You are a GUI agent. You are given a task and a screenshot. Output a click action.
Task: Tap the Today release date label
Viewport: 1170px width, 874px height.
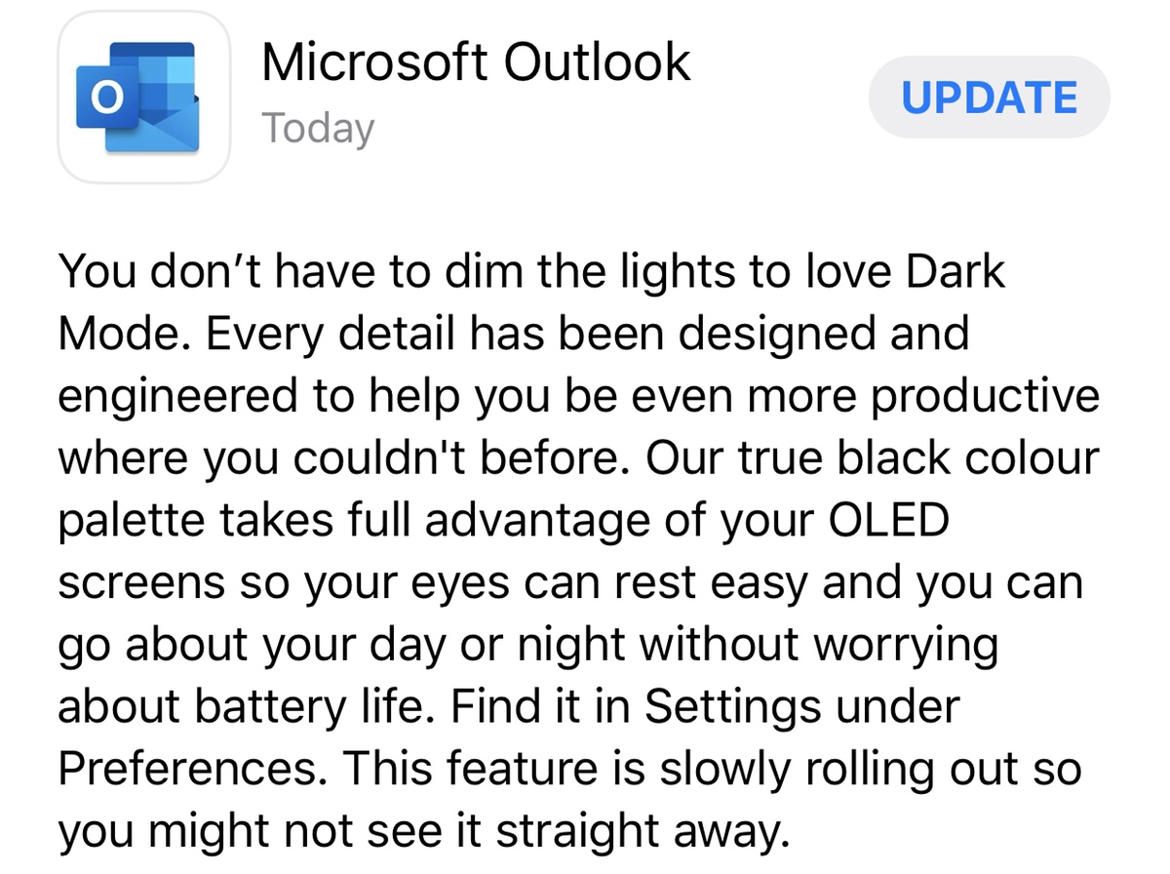318,128
